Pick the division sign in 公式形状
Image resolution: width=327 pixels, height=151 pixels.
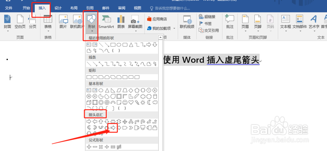(107, 147)
